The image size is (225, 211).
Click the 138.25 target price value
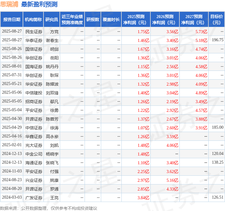[x=218, y=162]
